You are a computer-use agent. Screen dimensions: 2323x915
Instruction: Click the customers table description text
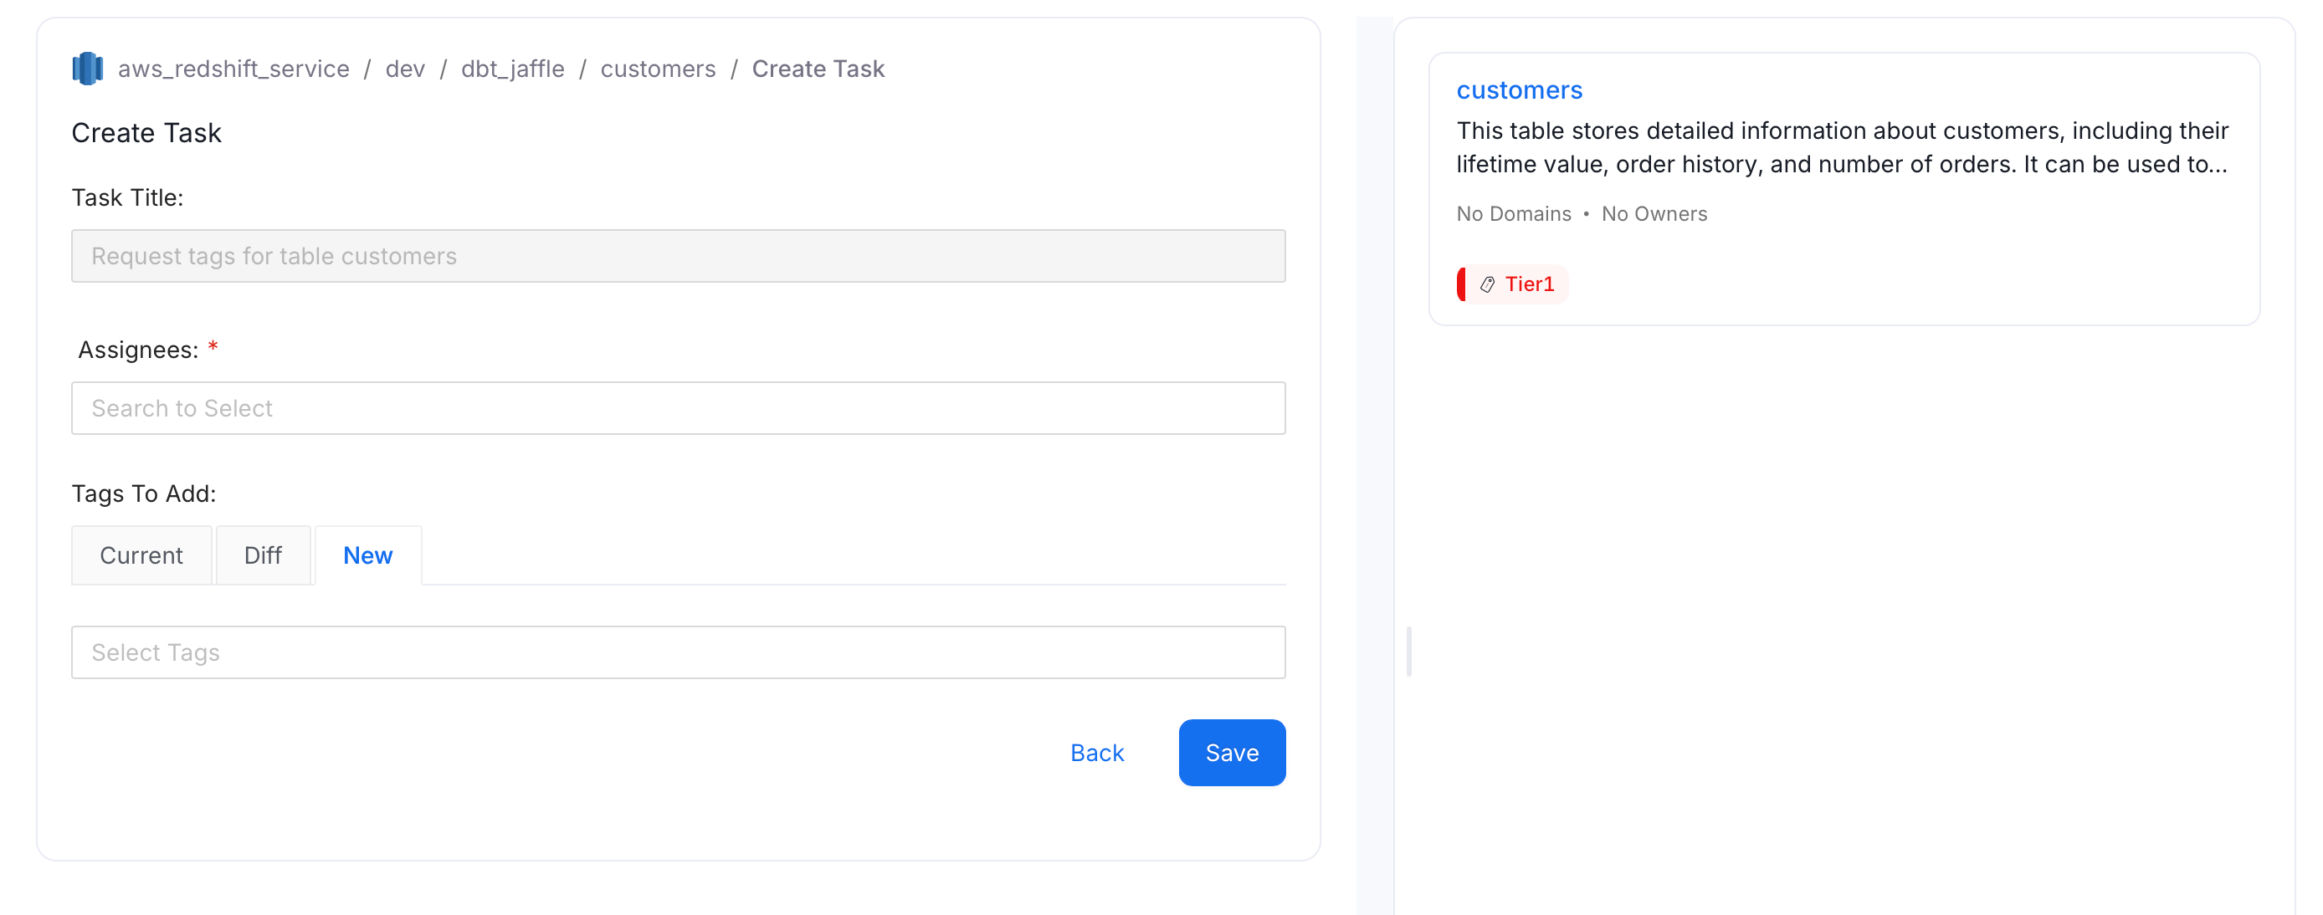pyautogui.click(x=1843, y=147)
